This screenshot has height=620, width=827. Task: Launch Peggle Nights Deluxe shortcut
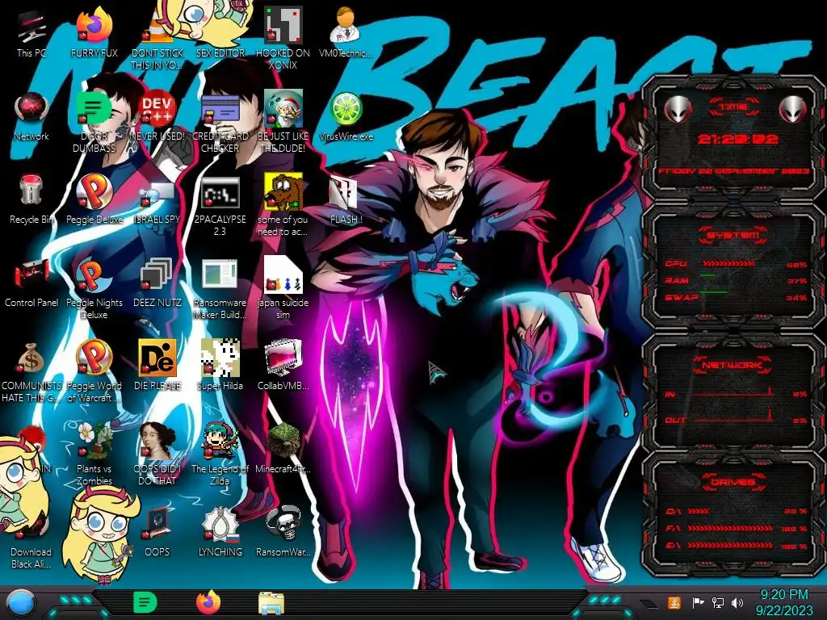[x=94, y=289]
